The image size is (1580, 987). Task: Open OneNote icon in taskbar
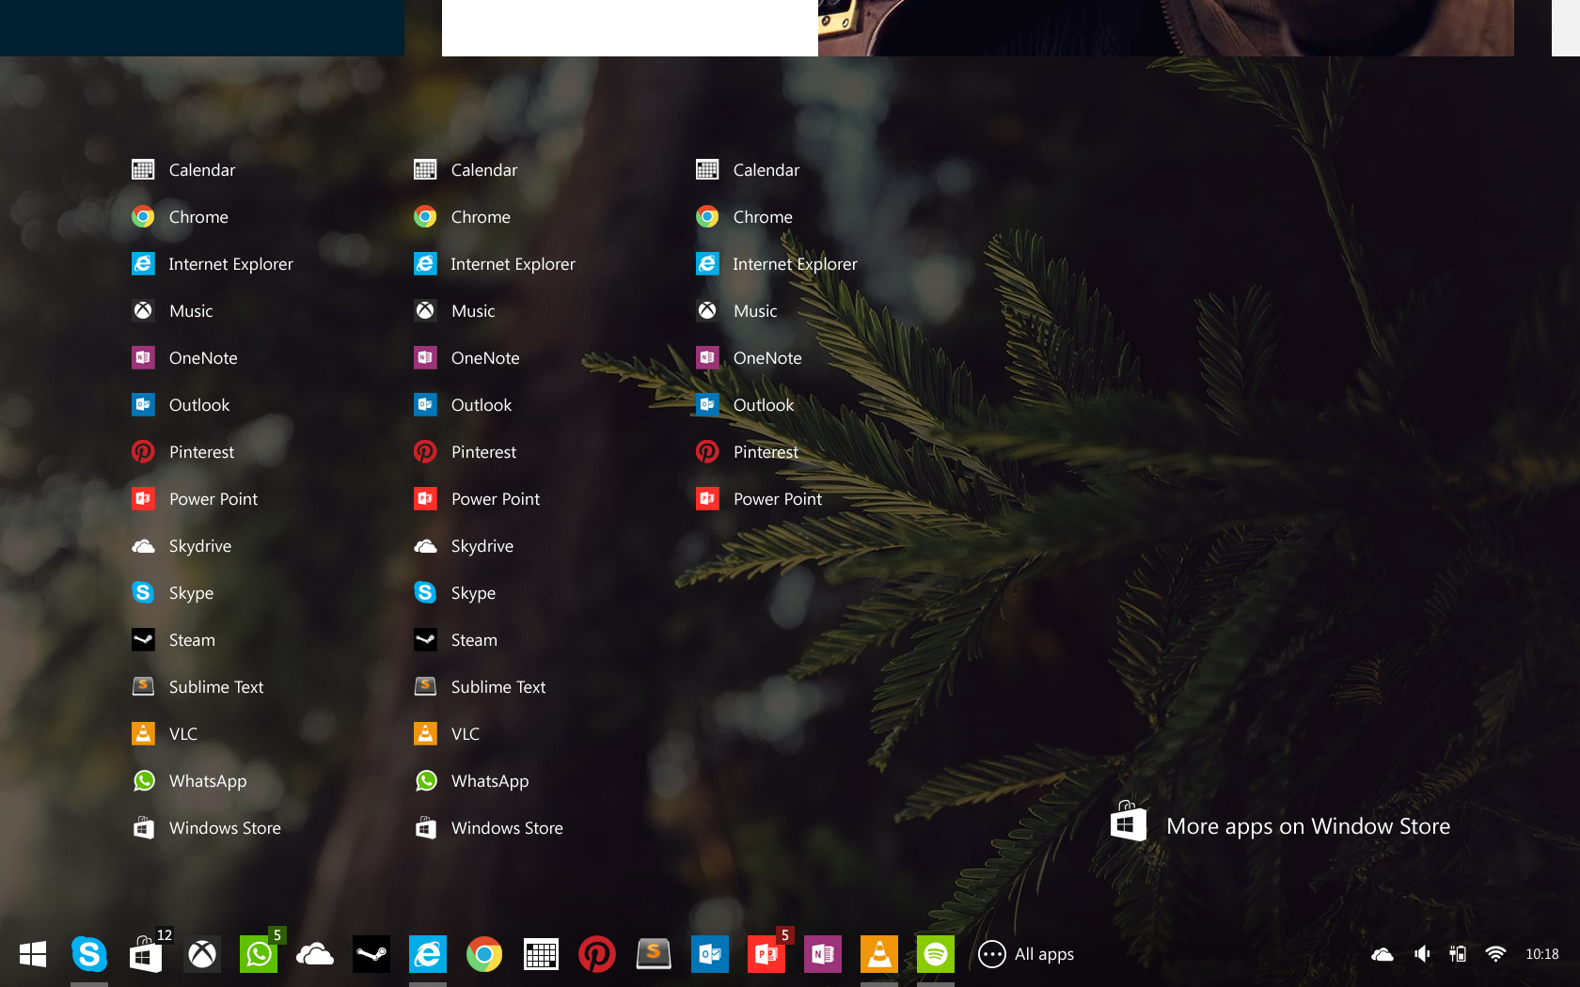click(x=823, y=954)
